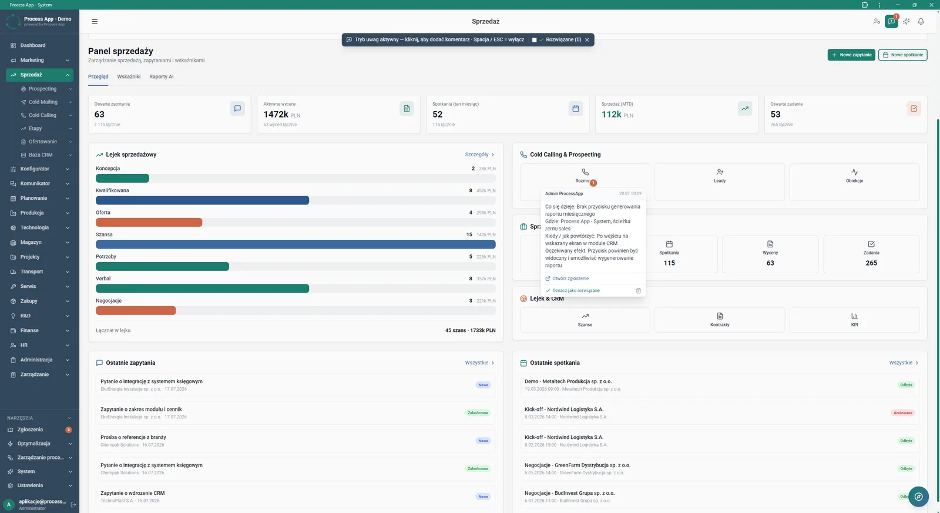Go to Dashboard in the sidebar
Viewport: 940px width, 513px height.
point(39,45)
